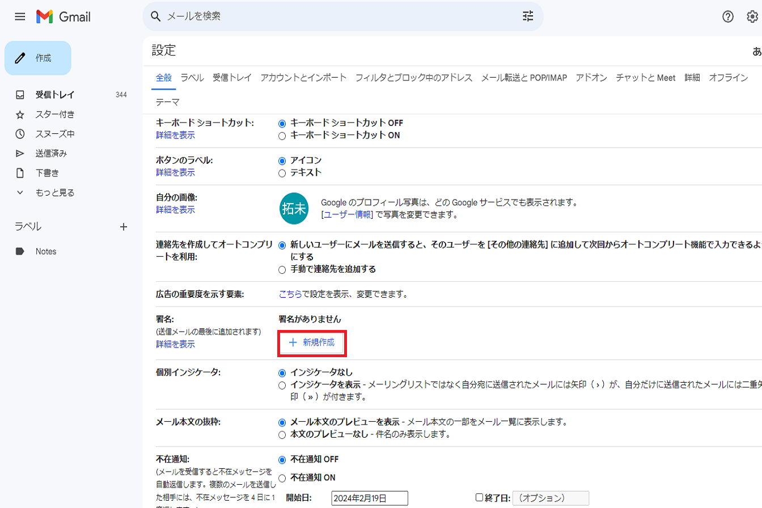762x508 pixels.
Task: Select キーボード ショートカット ON radio button
Action: pos(282,136)
